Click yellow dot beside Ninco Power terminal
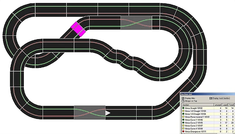This screenshot has height=134, width=235. [183, 117]
